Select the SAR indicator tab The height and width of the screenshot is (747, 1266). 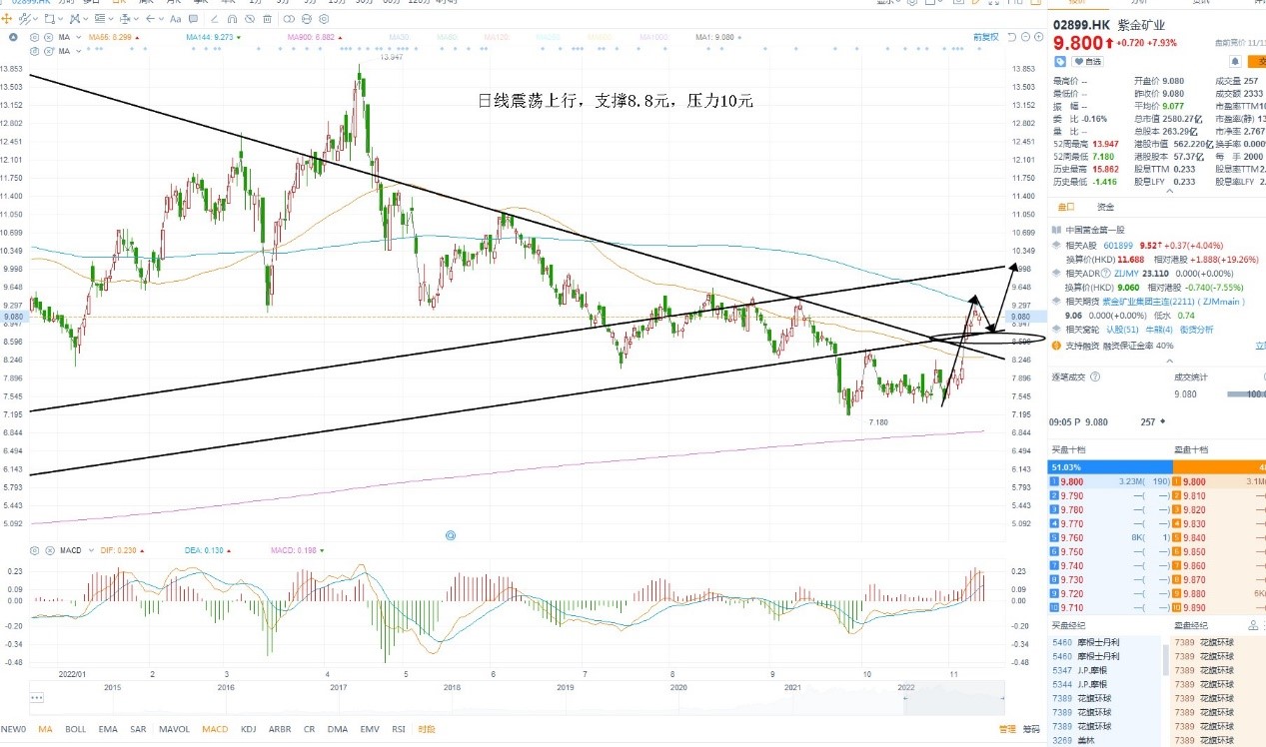point(138,729)
